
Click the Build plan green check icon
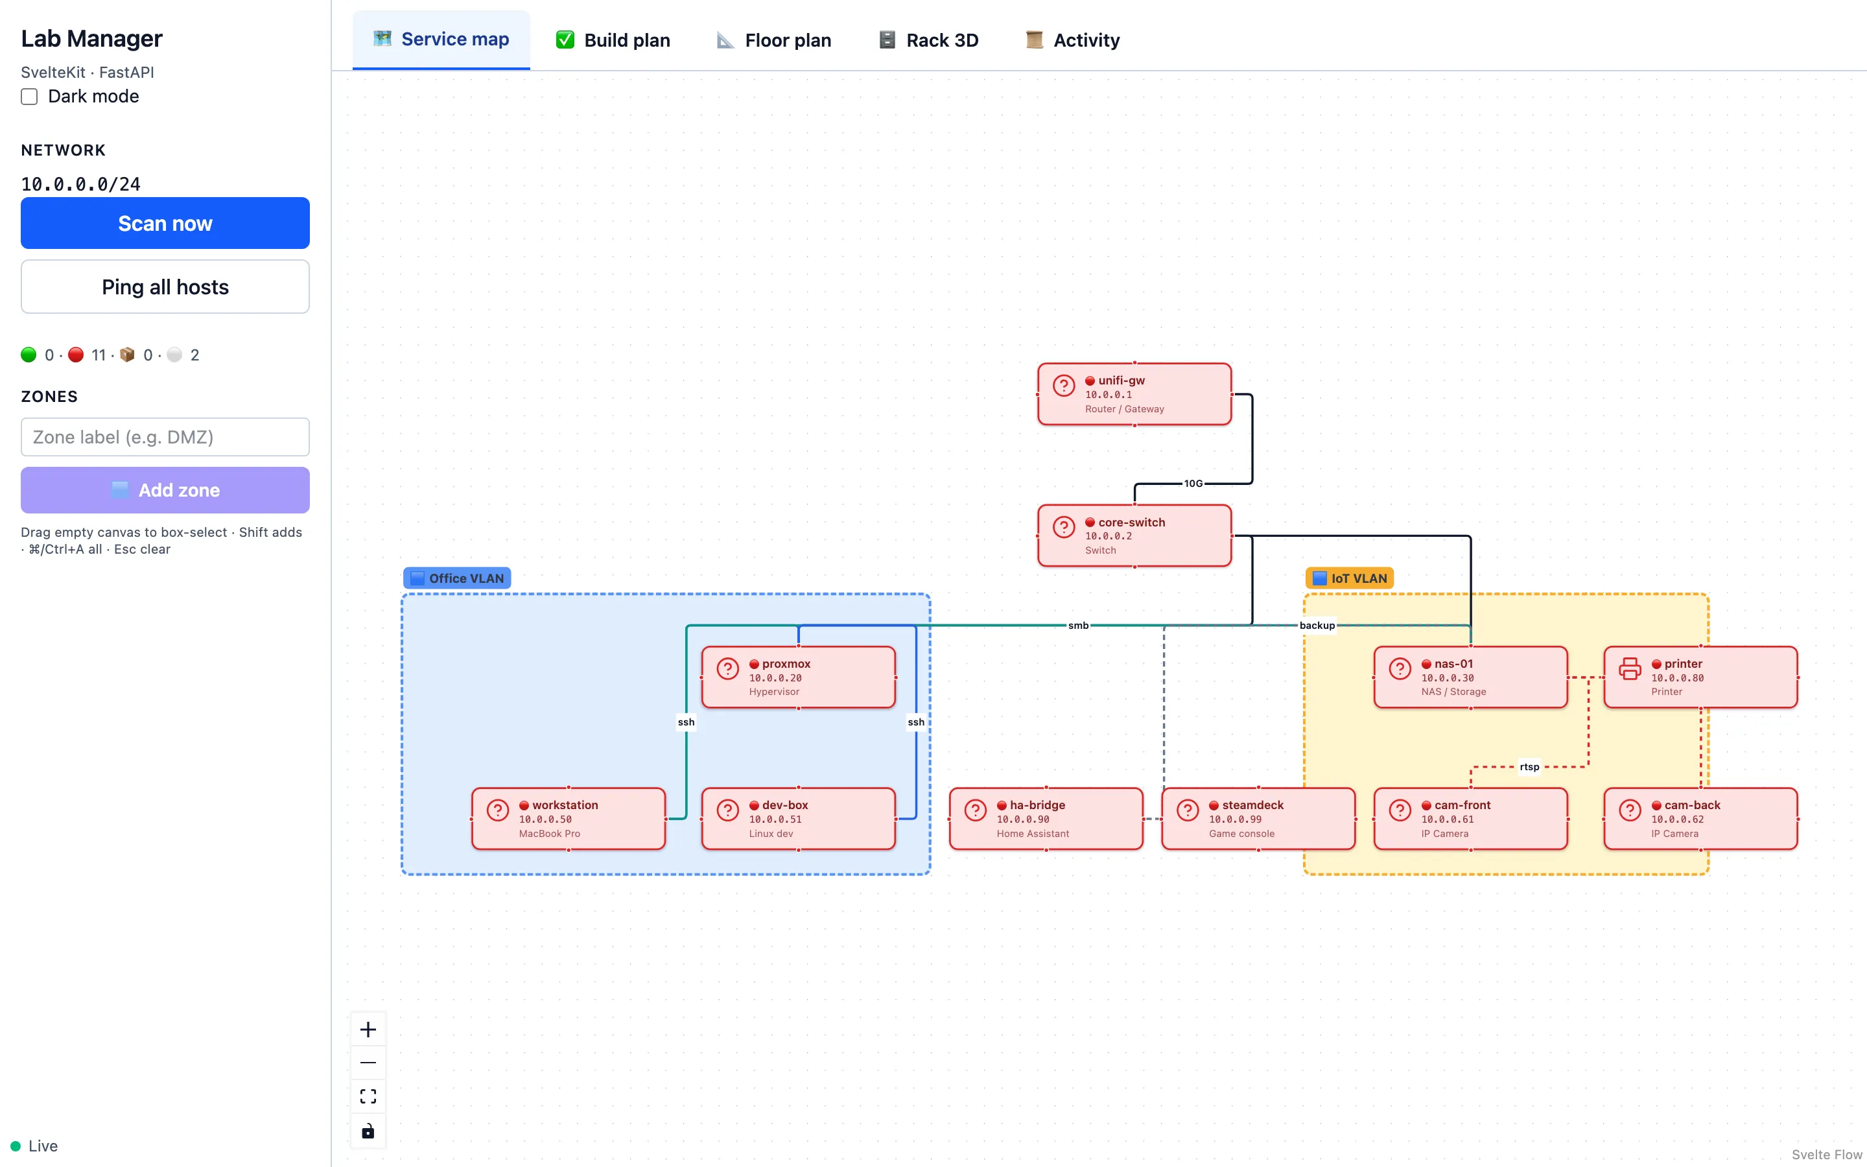click(565, 40)
